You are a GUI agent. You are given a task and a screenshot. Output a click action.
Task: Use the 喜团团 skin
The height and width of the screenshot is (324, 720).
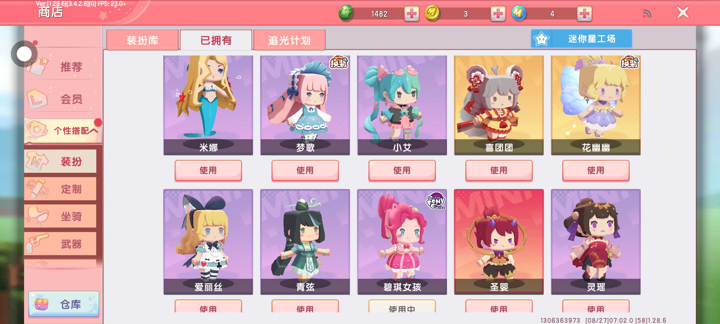[499, 170]
